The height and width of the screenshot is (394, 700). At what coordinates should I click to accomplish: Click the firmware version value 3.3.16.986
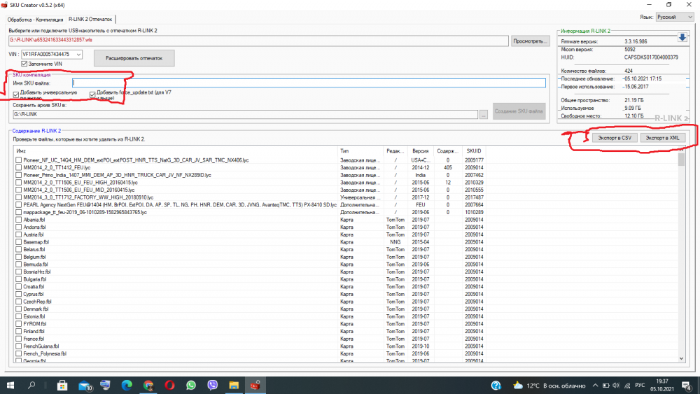click(636, 41)
